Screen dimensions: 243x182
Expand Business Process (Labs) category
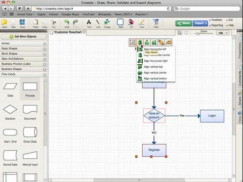pos(23,64)
